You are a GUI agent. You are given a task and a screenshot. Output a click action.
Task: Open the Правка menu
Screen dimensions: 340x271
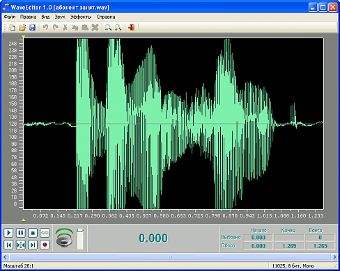[x=28, y=17]
